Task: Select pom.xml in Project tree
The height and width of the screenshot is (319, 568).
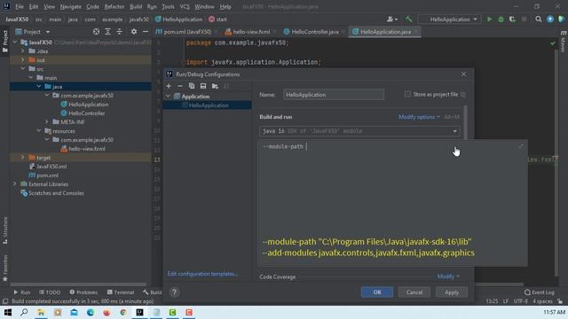Action: [x=47, y=175]
